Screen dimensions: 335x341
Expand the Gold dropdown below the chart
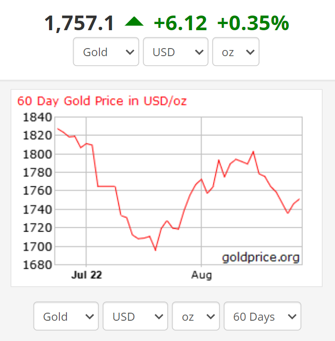(x=66, y=316)
